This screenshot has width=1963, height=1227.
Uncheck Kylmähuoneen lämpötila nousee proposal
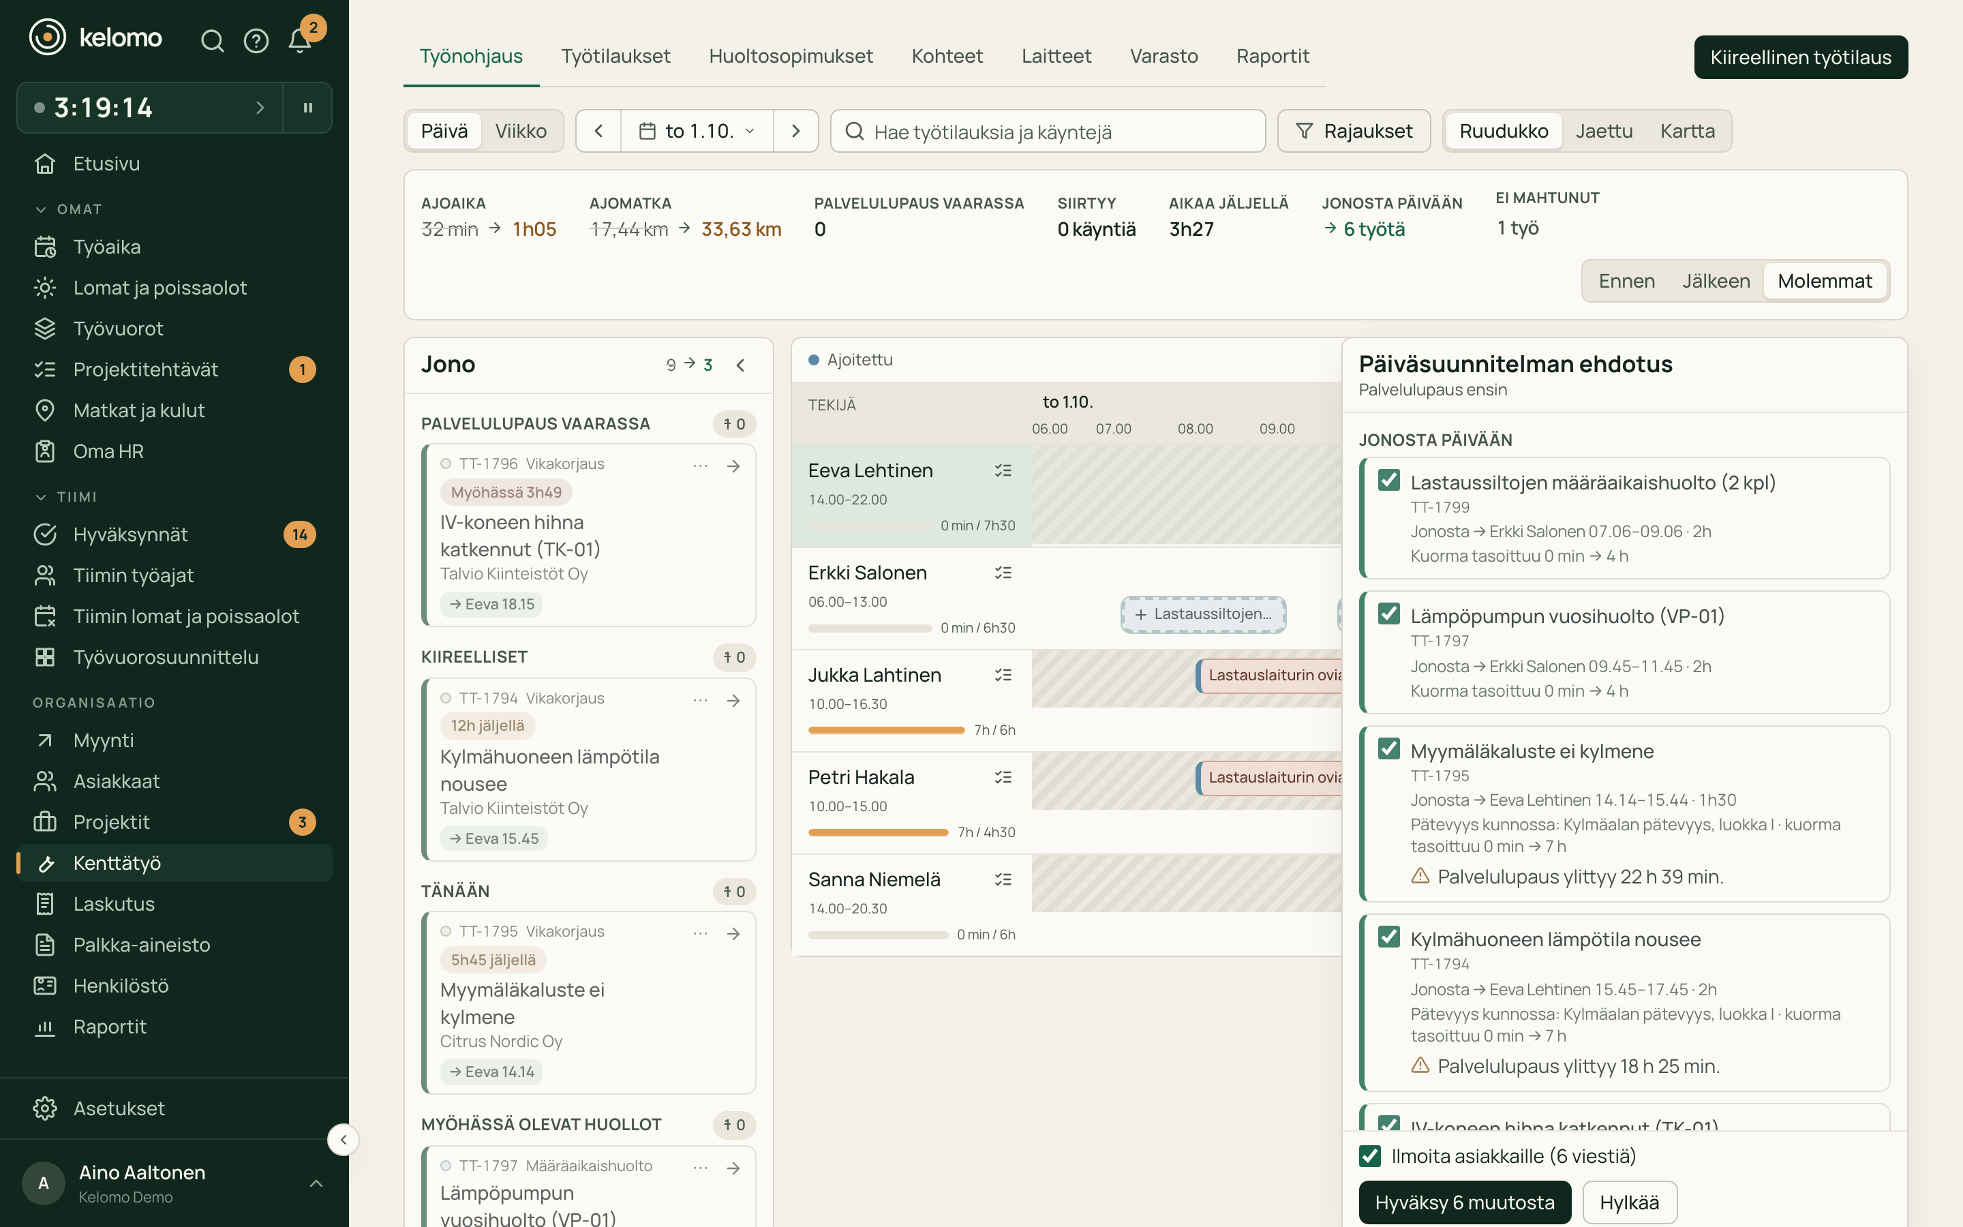point(1388,937)
